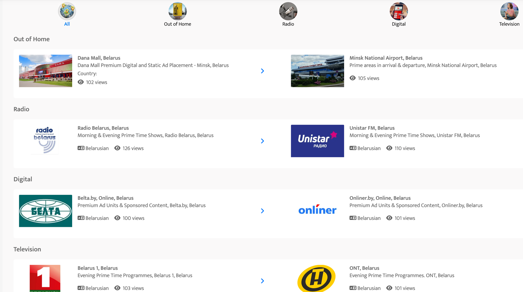Viewport: 523px width, 292px height.
Task: Click the Unistar Radio logo thumbnail
Action: tap(317, 141)
